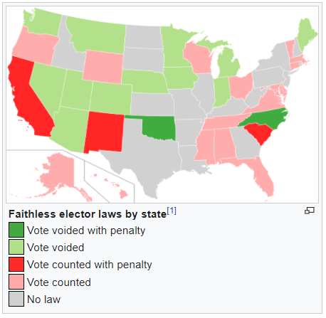Click the red 'Vote counted with penalty' swatch
The image size is (326, 318).
point(16,264)
